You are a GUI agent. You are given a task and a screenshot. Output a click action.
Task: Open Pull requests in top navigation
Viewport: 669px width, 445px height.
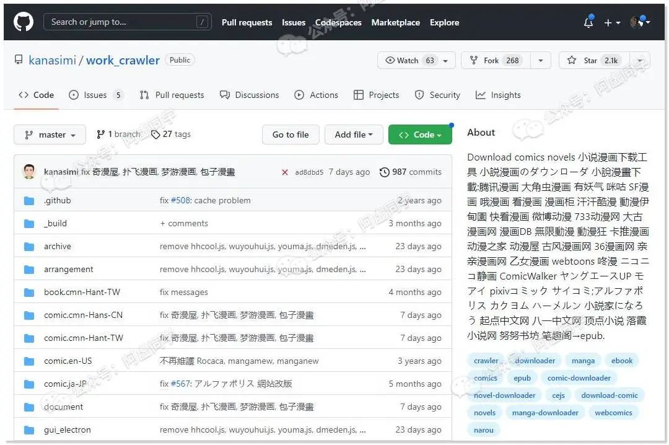(x=247, y=23)
